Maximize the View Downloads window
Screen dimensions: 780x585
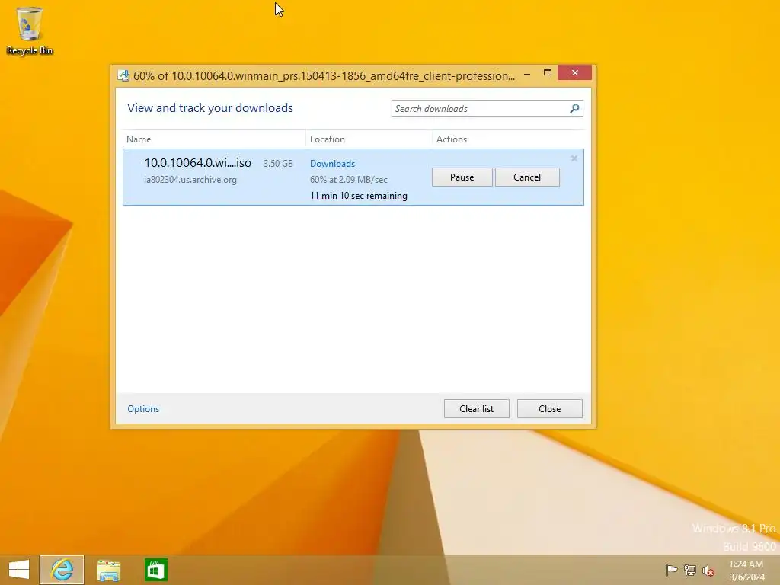point(548,72)
